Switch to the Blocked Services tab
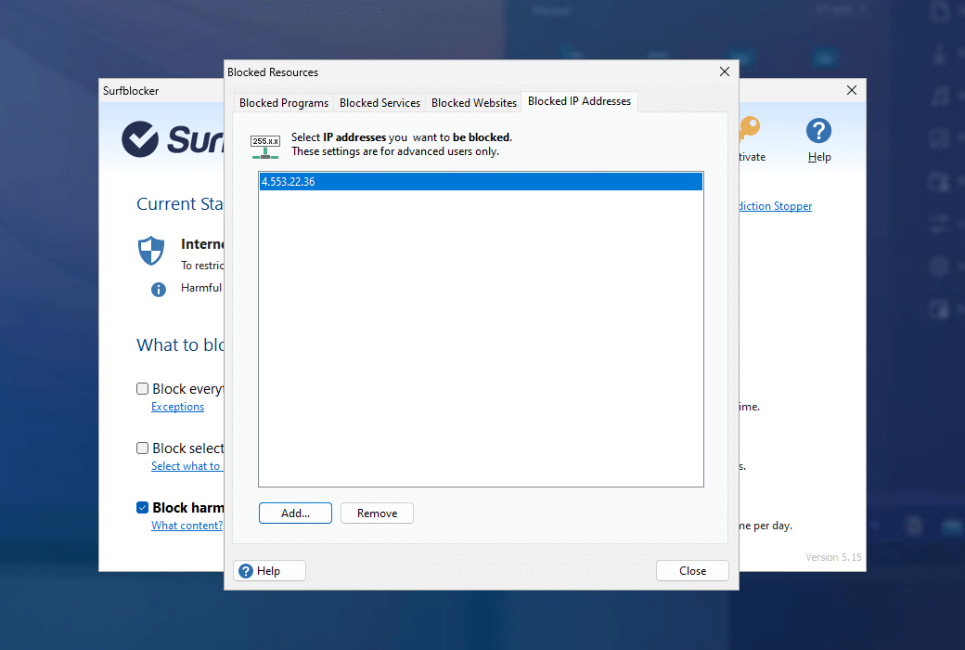965x650 pixels. (x=380, y=103)
